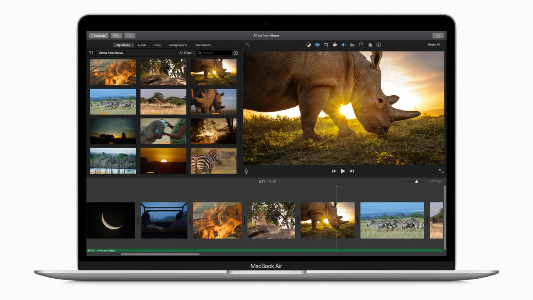Switch to the Transitions tab
The width and height of the screenshot is (533, 300).
coord(203,45)
